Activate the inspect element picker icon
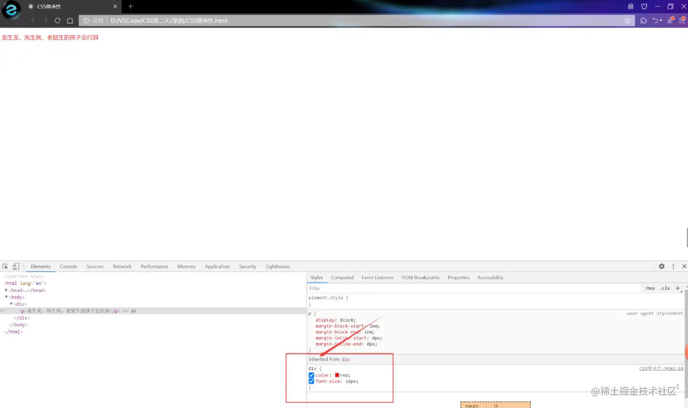This screenshot has height=408, width=688. point(5,266)
